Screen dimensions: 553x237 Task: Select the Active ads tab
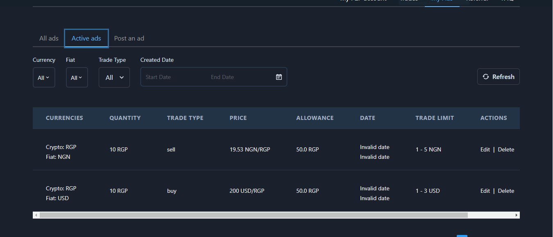coord(86,38)
